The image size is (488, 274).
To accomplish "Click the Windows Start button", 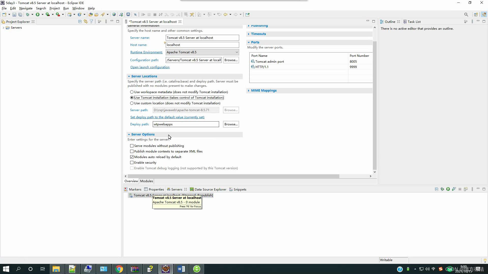I will 6,269.
